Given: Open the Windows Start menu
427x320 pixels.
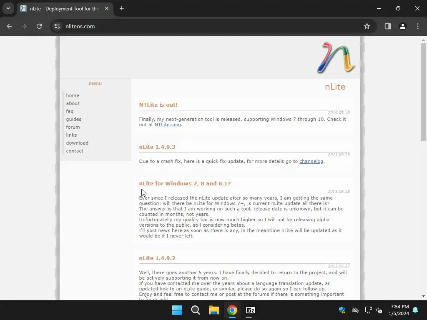Looking at the screenshot, I should 177,310.
